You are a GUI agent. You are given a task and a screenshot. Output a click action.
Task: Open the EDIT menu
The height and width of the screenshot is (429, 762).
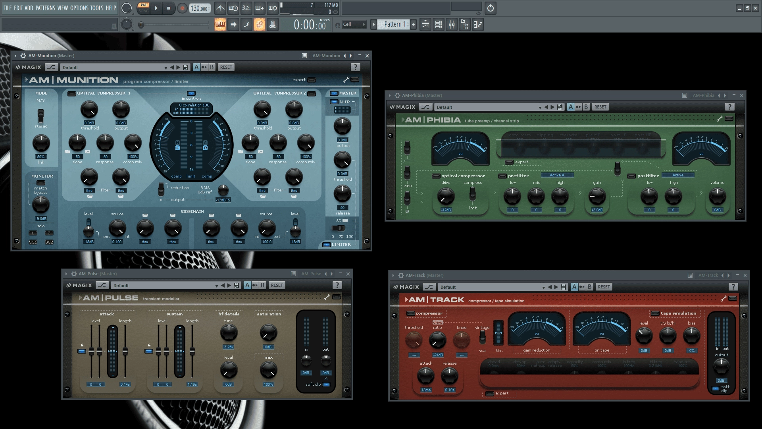18,8
